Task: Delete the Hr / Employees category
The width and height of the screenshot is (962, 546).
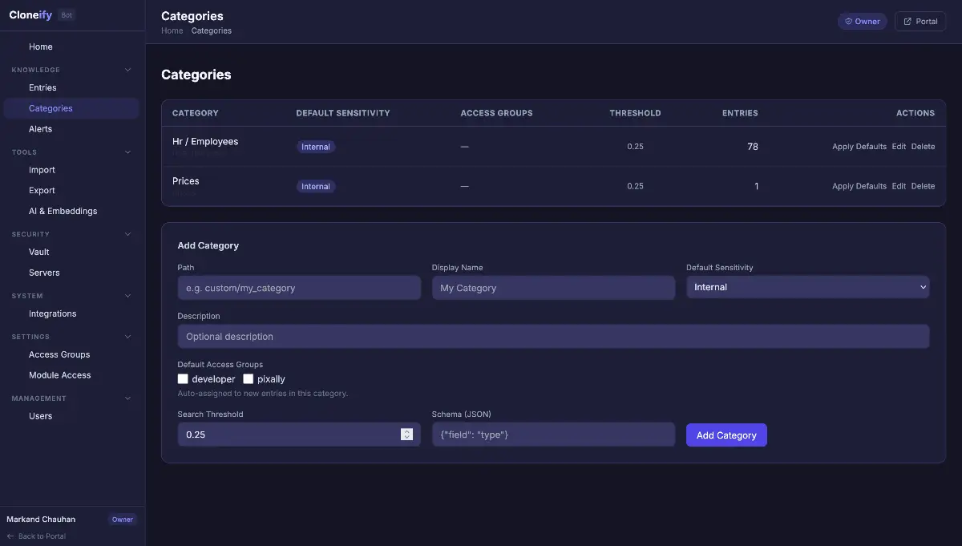Action: [923, 147]
